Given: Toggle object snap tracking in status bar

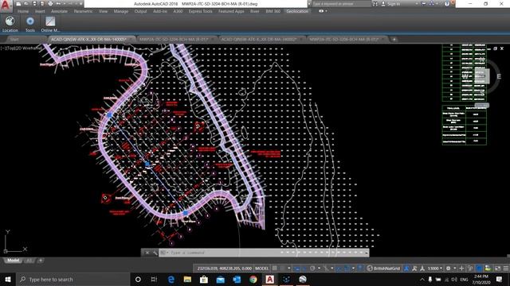Looking at the screenshot, I should point(339,269).
